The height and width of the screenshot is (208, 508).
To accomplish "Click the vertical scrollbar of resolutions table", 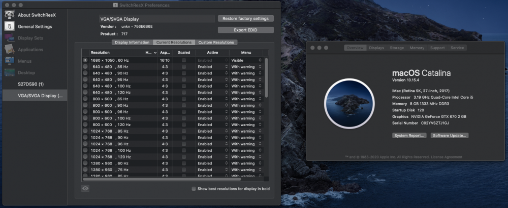I will point(266,77).
